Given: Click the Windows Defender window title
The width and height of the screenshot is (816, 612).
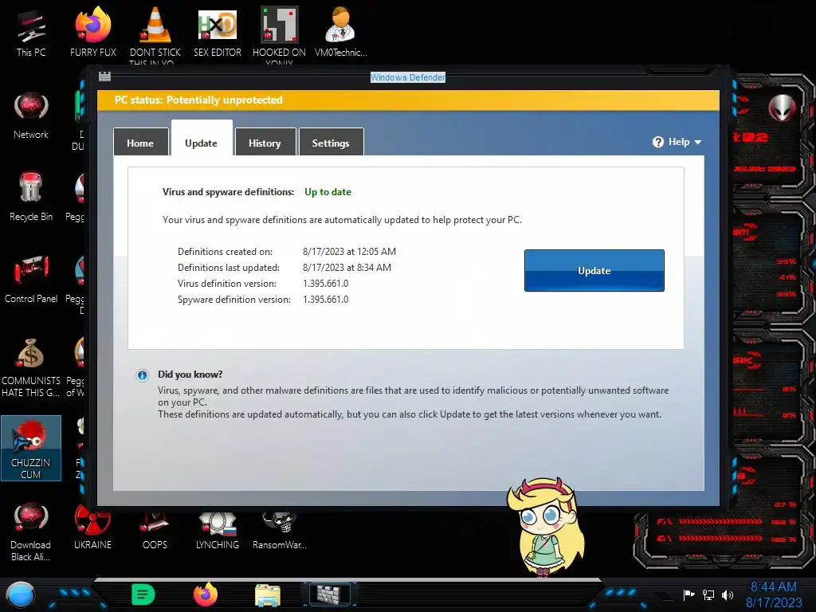Looking at the screenshot, I should pyautogui.click(x=407, y=77).
